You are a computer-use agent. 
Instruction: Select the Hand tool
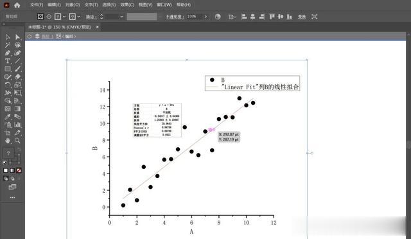pos(7,141)
